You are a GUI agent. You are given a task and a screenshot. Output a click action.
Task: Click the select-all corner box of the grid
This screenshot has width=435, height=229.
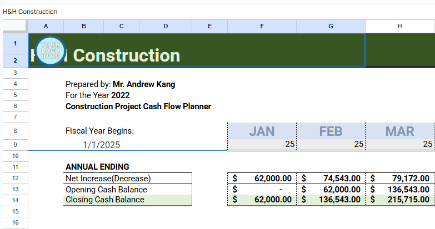pos(14,26)
